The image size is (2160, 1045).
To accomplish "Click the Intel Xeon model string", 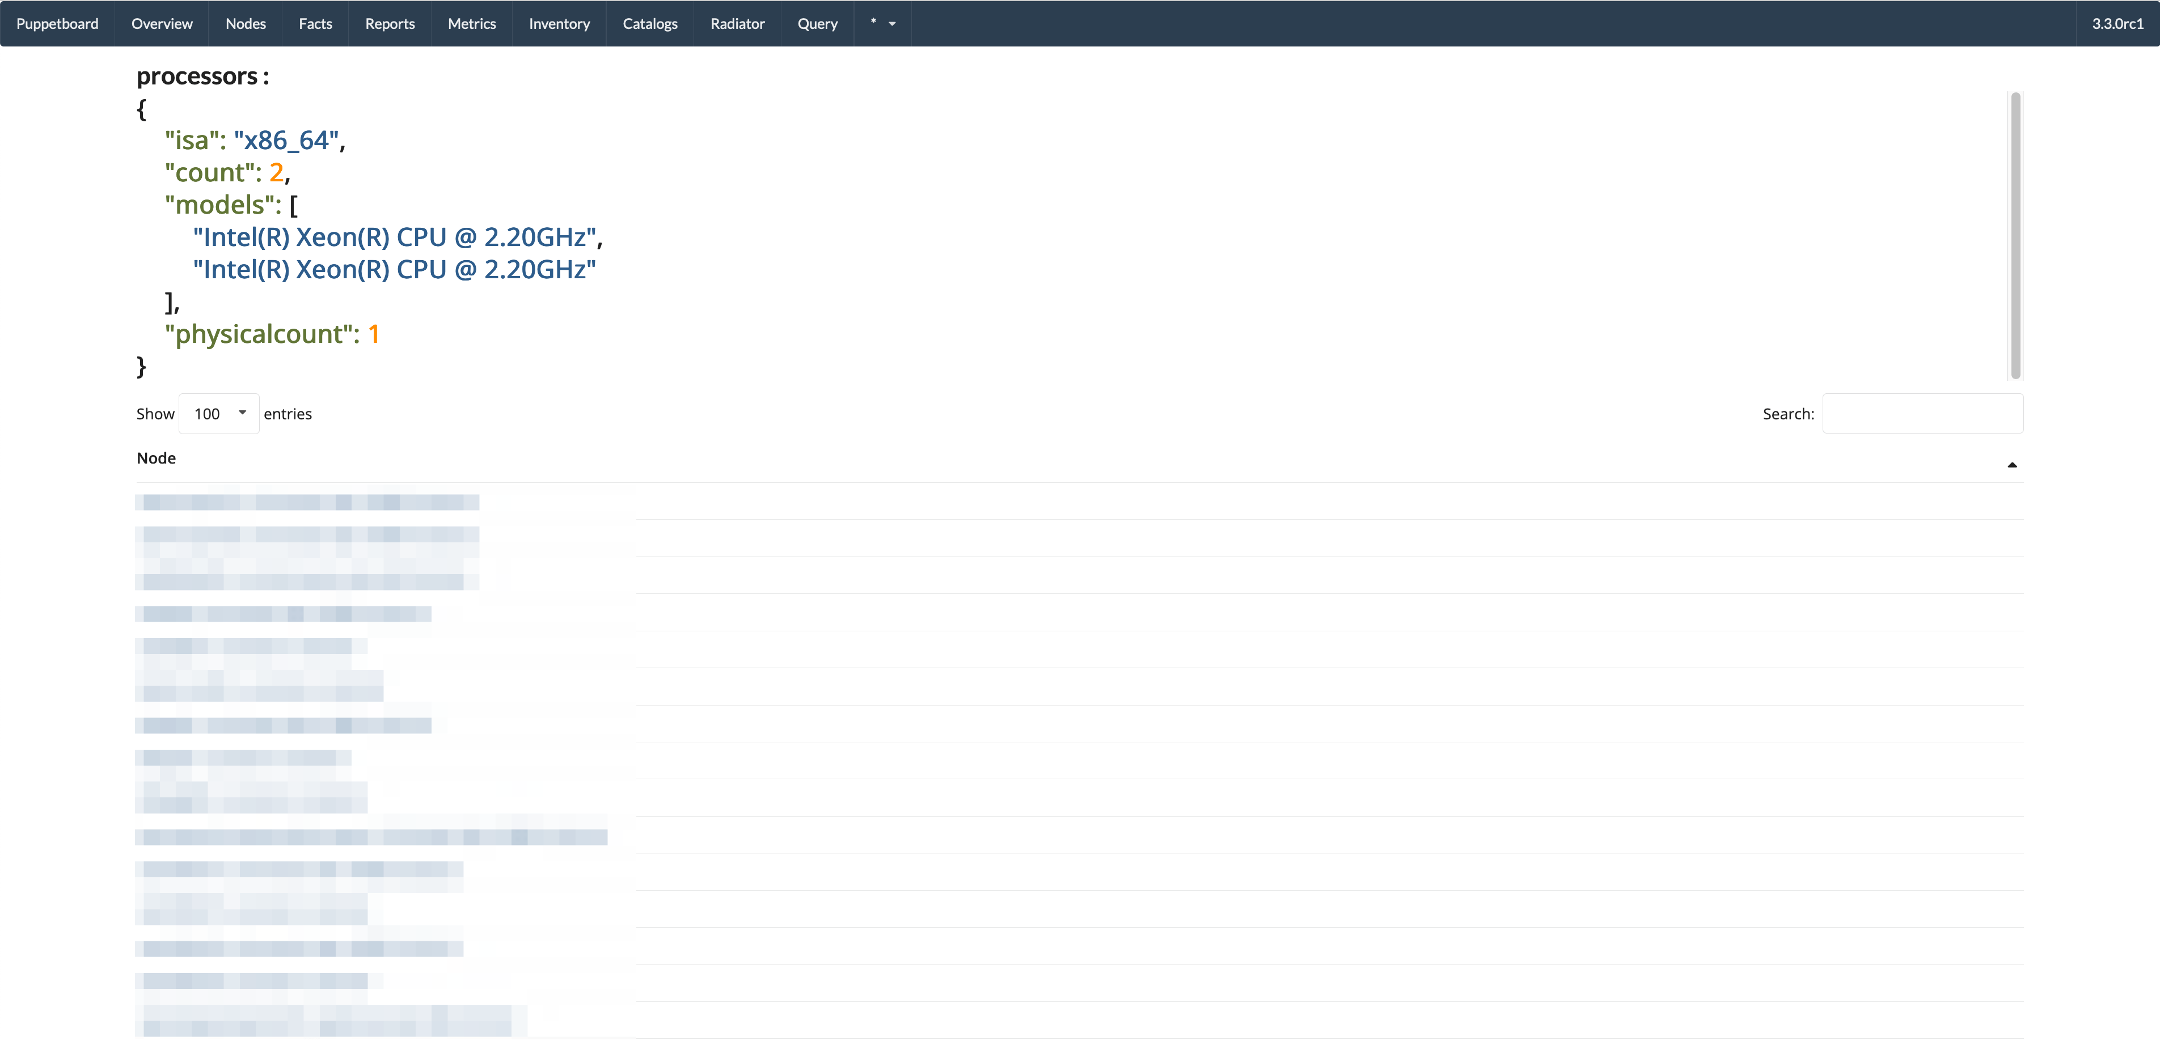I will 394,237.
